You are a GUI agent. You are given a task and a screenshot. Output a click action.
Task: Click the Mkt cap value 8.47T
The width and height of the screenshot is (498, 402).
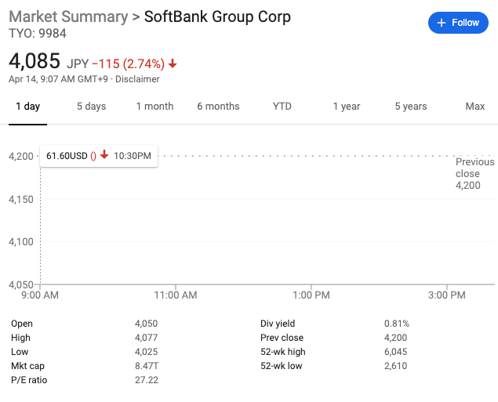coord(147,366)
